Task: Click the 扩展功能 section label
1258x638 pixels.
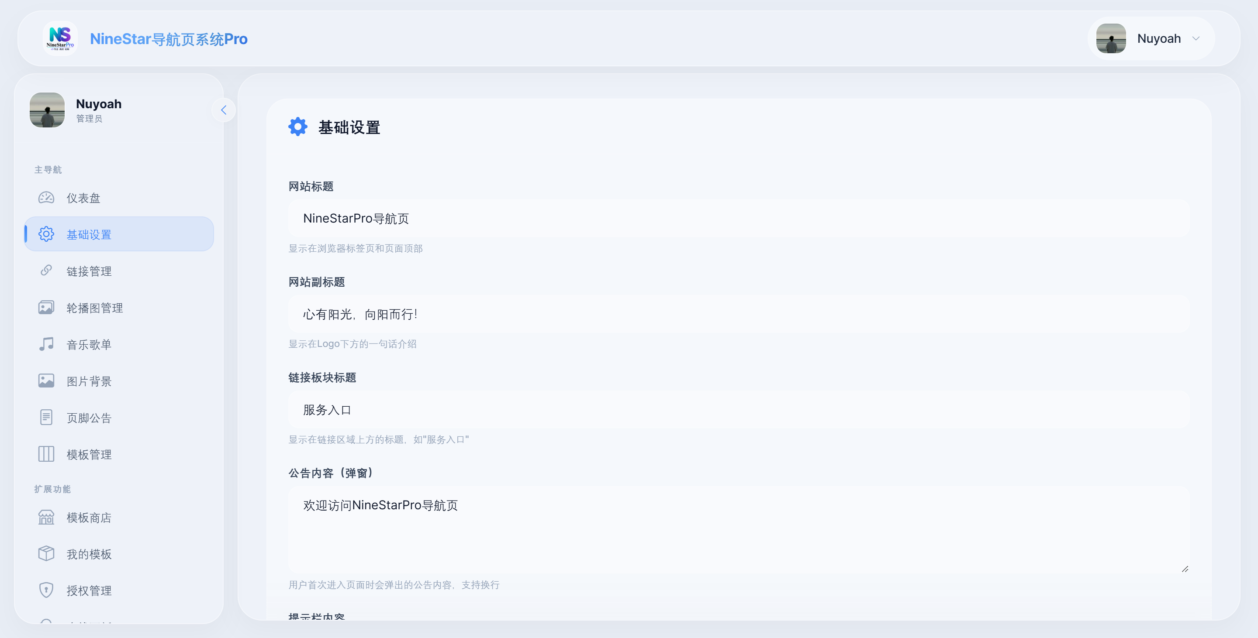Action: pyautogui.click(x=52, y=489)
